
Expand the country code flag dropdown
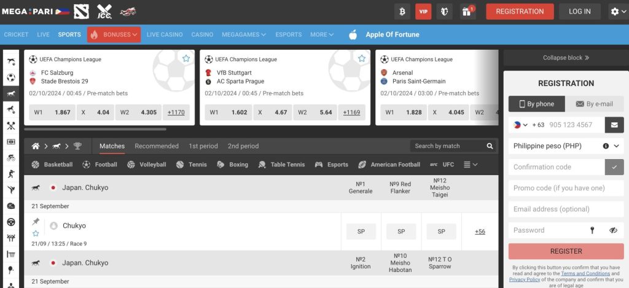(519, 125)
